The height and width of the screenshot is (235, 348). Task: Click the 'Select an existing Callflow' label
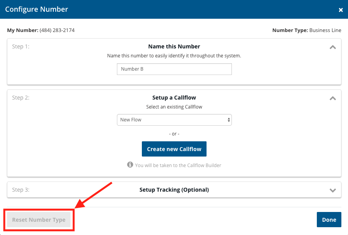click(x=174, y=107)
